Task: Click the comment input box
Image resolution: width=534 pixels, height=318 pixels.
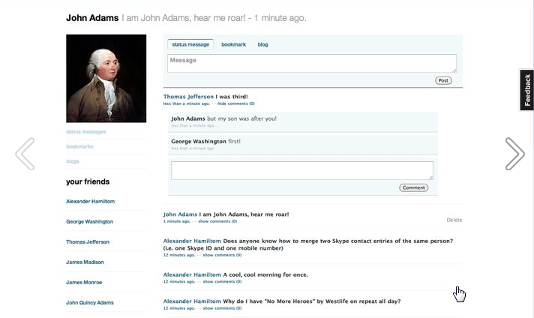Action: (302, 170)
